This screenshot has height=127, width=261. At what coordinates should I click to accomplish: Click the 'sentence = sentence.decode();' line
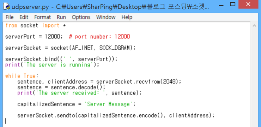coord(61,87)
